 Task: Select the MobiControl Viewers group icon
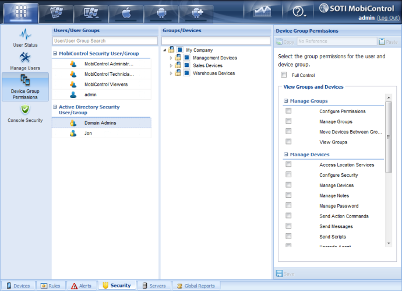[73, 85]
